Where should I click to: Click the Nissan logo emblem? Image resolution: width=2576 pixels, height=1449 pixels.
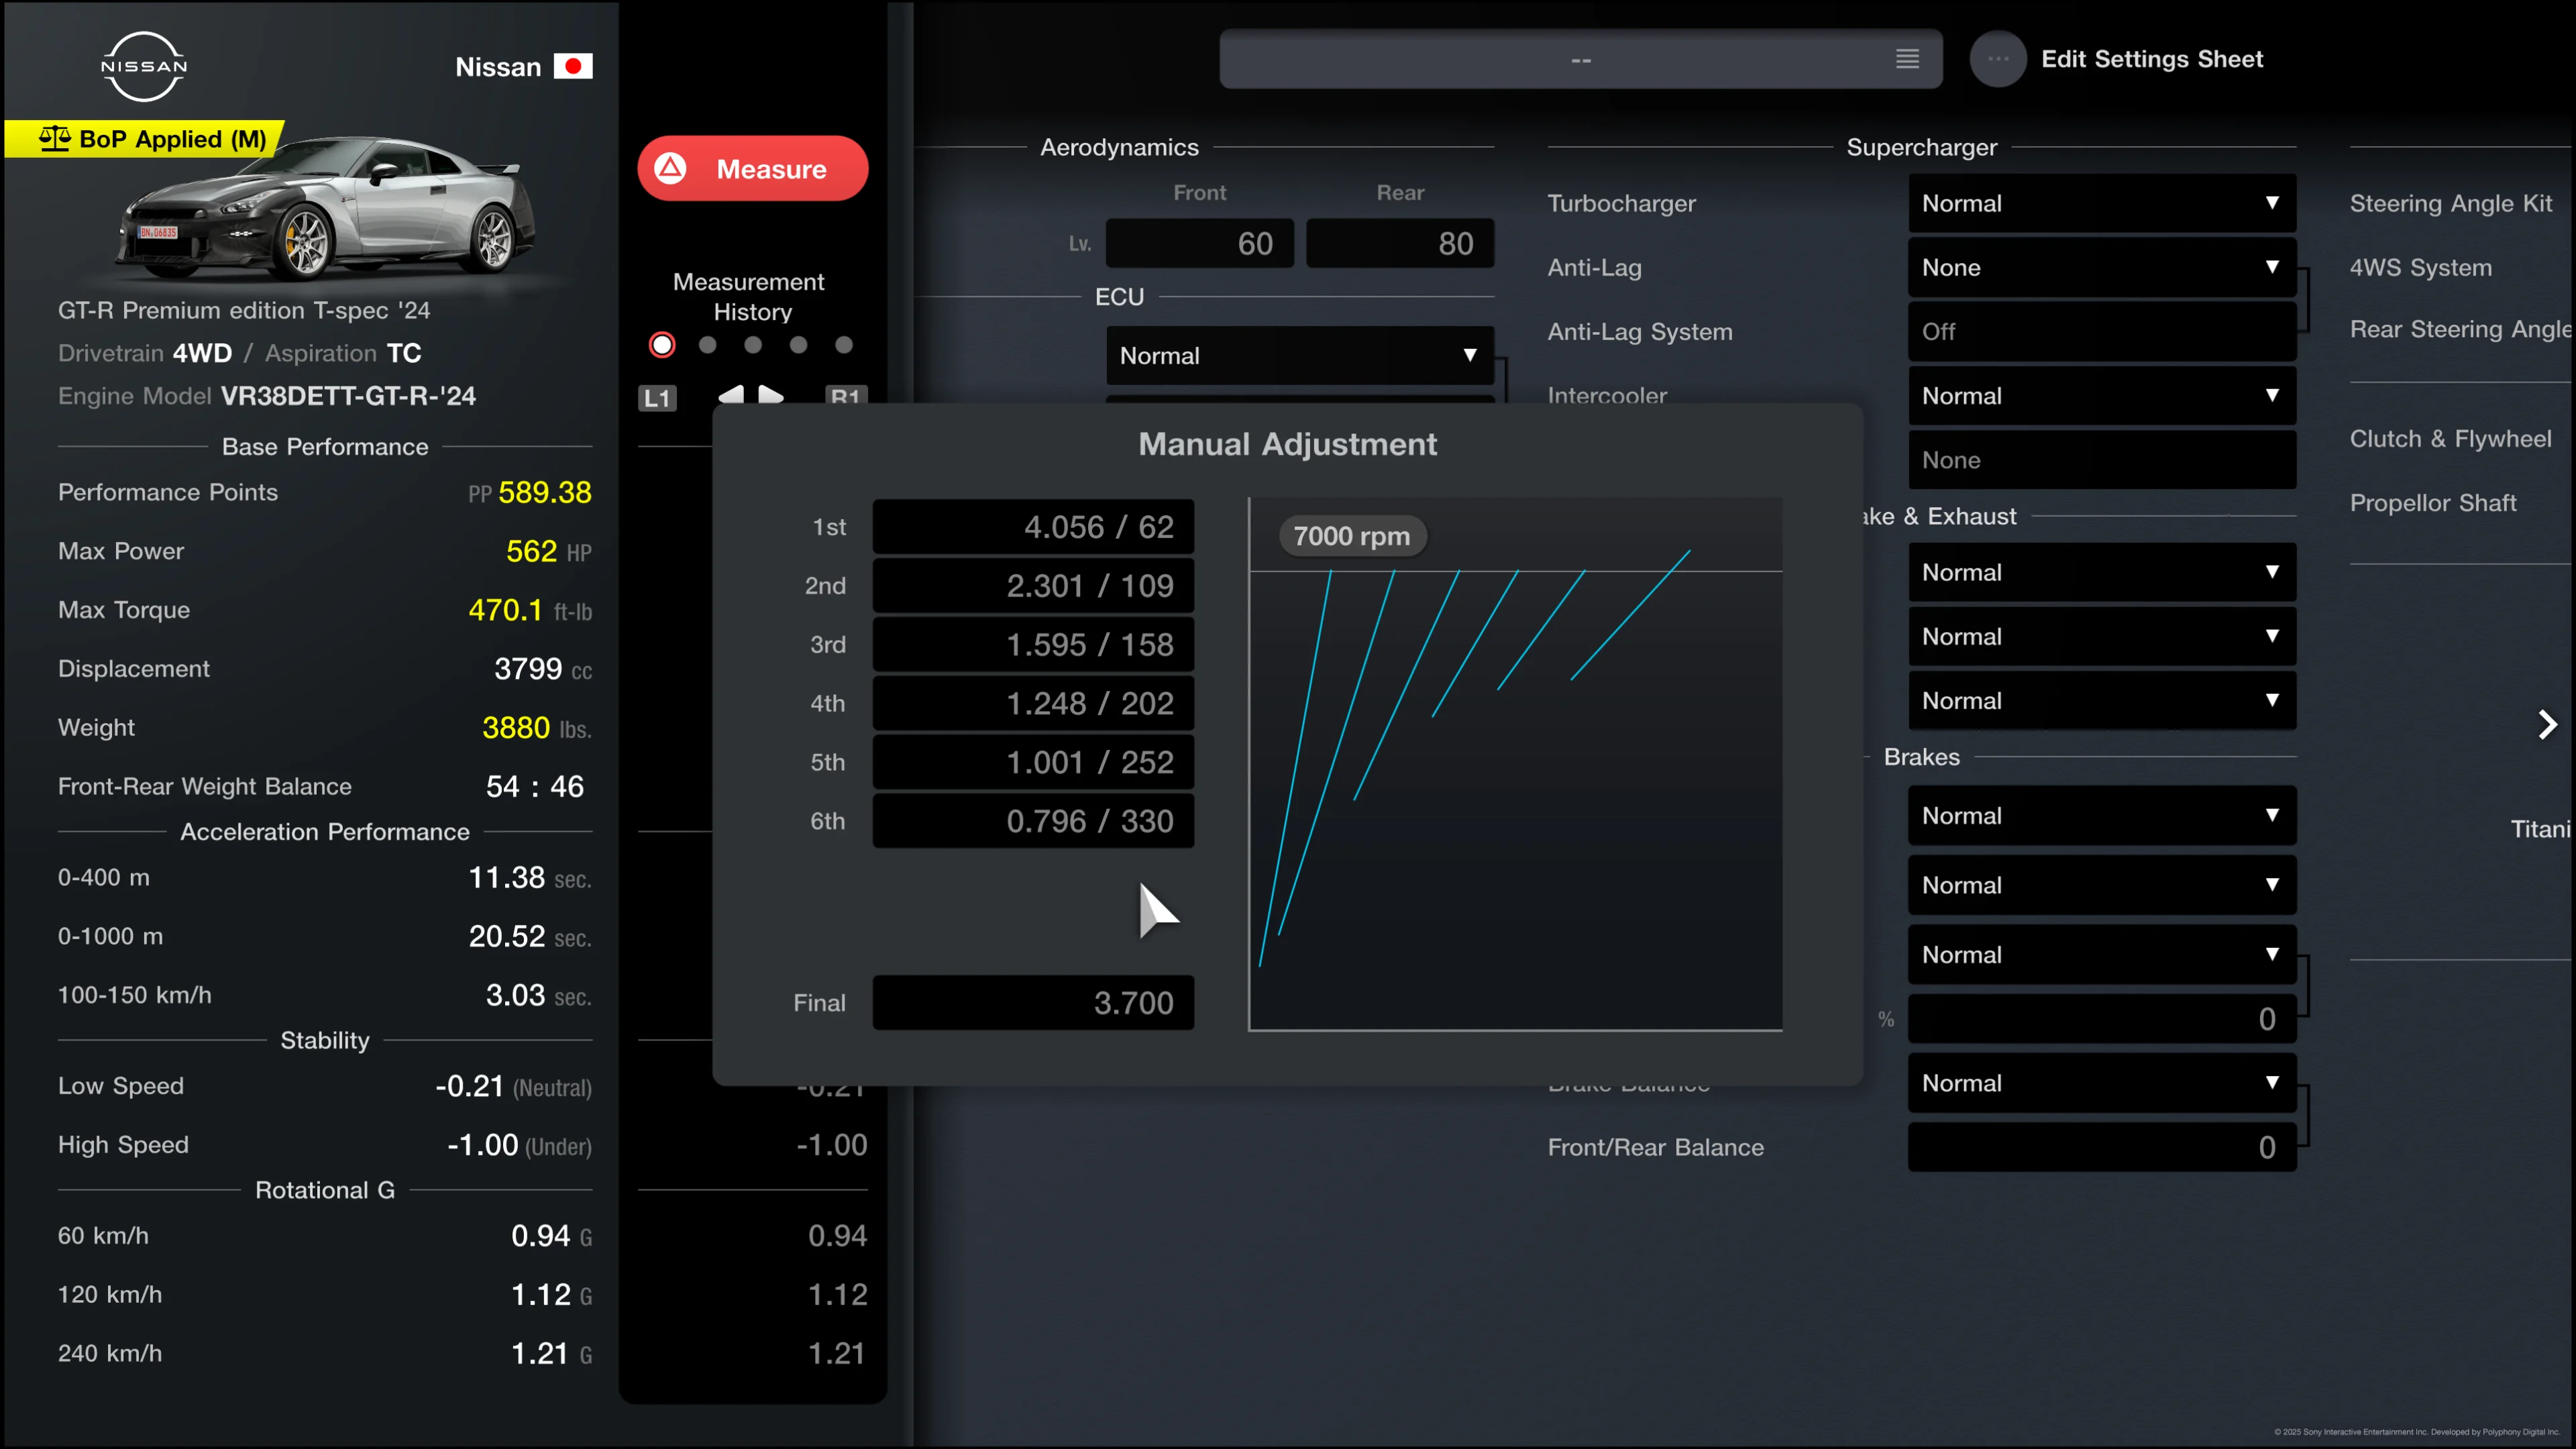click(x=144, y=66)
